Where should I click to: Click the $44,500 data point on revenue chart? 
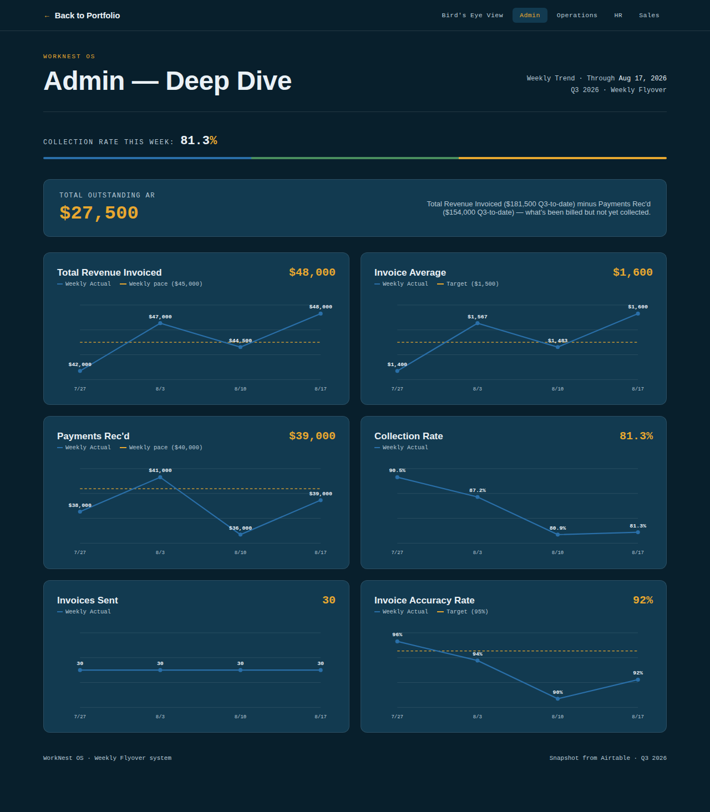240,347
